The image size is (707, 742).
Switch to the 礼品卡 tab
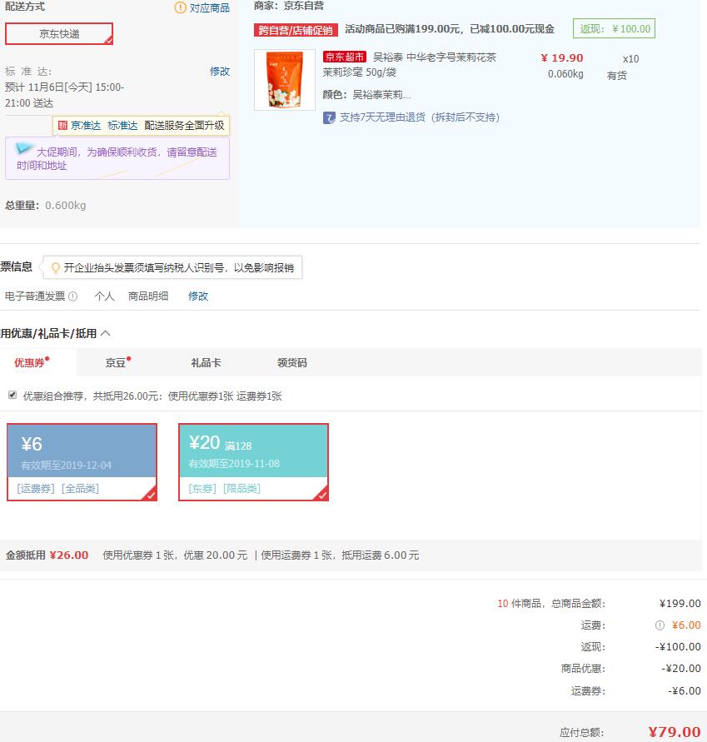tap(206, 362)
